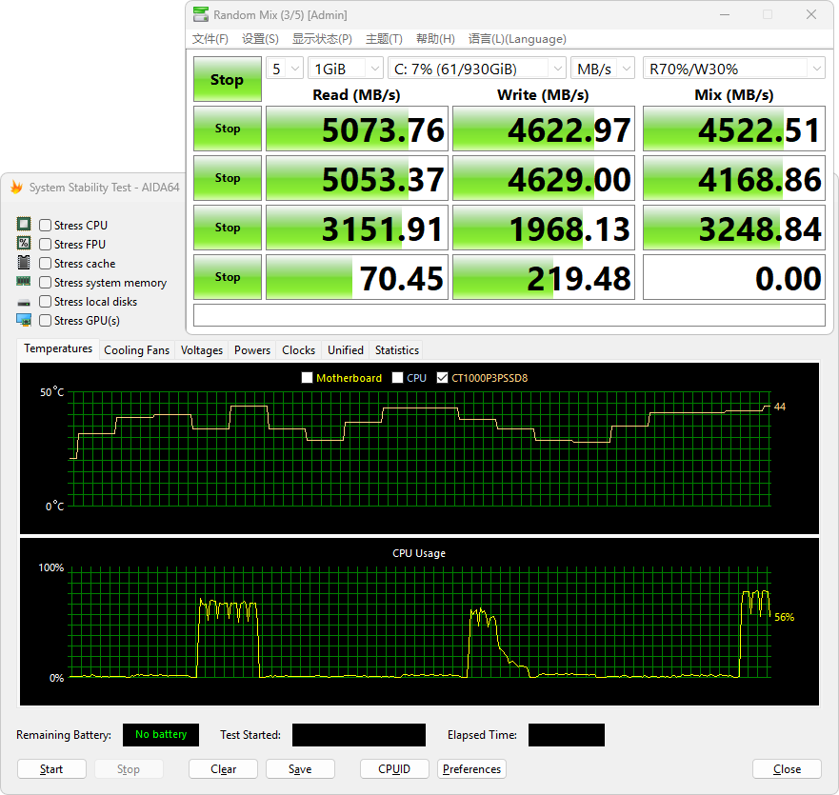Click the Elapsed Time value field
This screenshot has height=795, width=839.
pyautogui.click(x=567, y=735)
